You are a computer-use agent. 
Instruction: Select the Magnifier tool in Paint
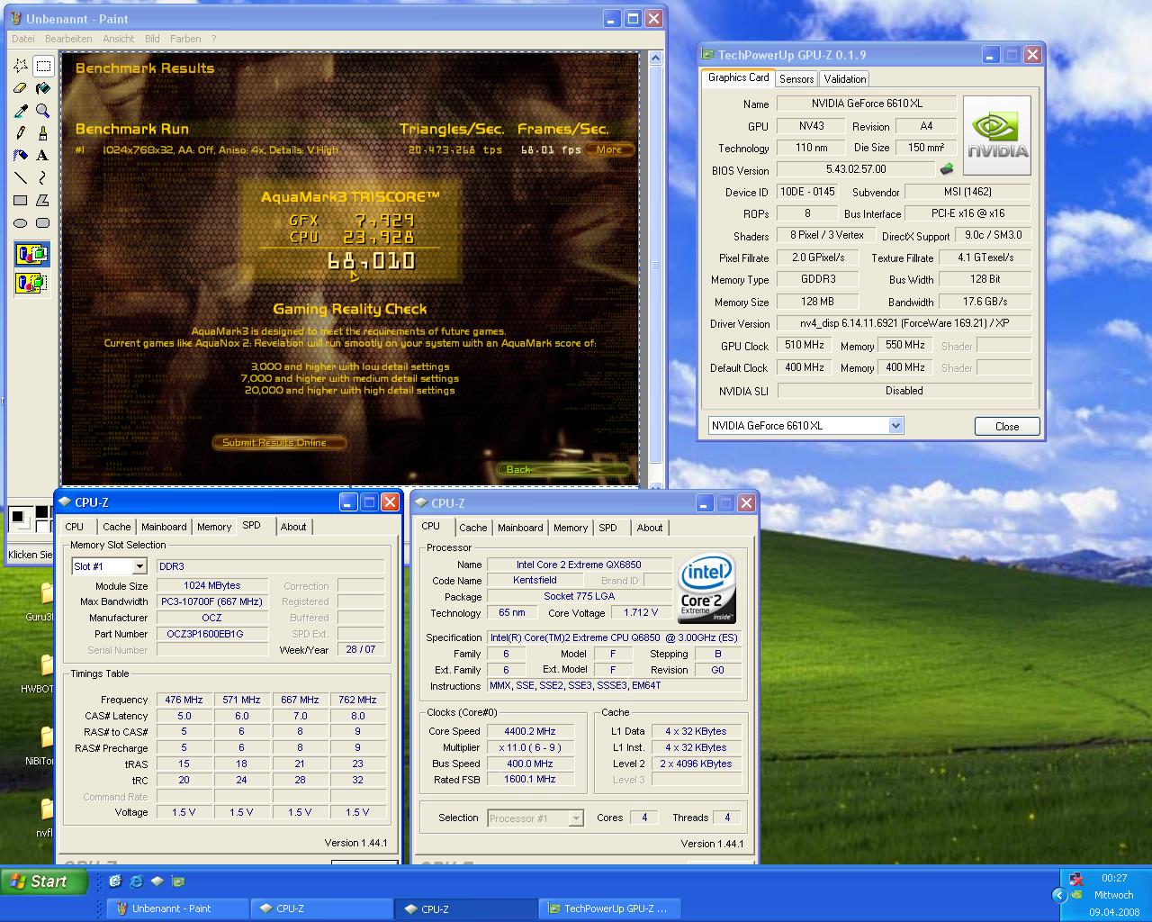click(x=42, y=111)
